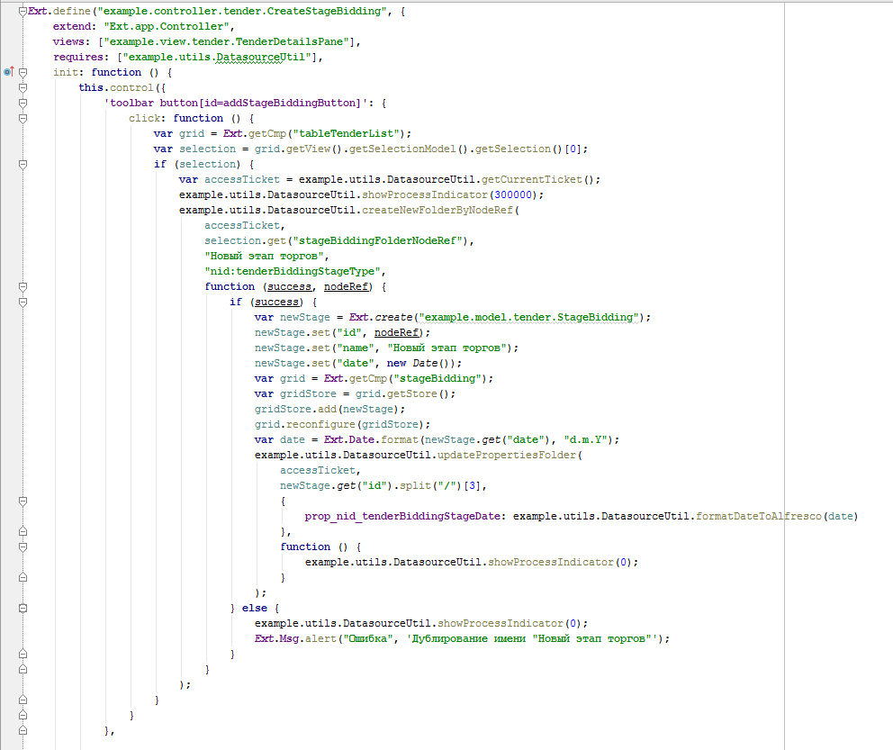This screenshot has width=893, height=750.
Task: Collapse the Ext.define block fold marker
Action: (x=23, y=12)
